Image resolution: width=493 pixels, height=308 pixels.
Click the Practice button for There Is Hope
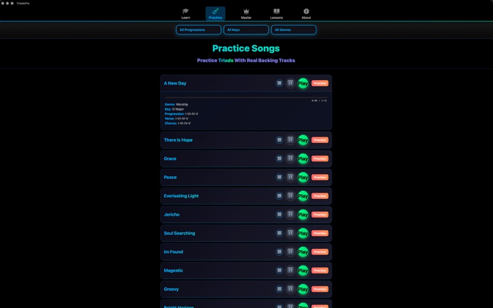[x=320, y=140]
